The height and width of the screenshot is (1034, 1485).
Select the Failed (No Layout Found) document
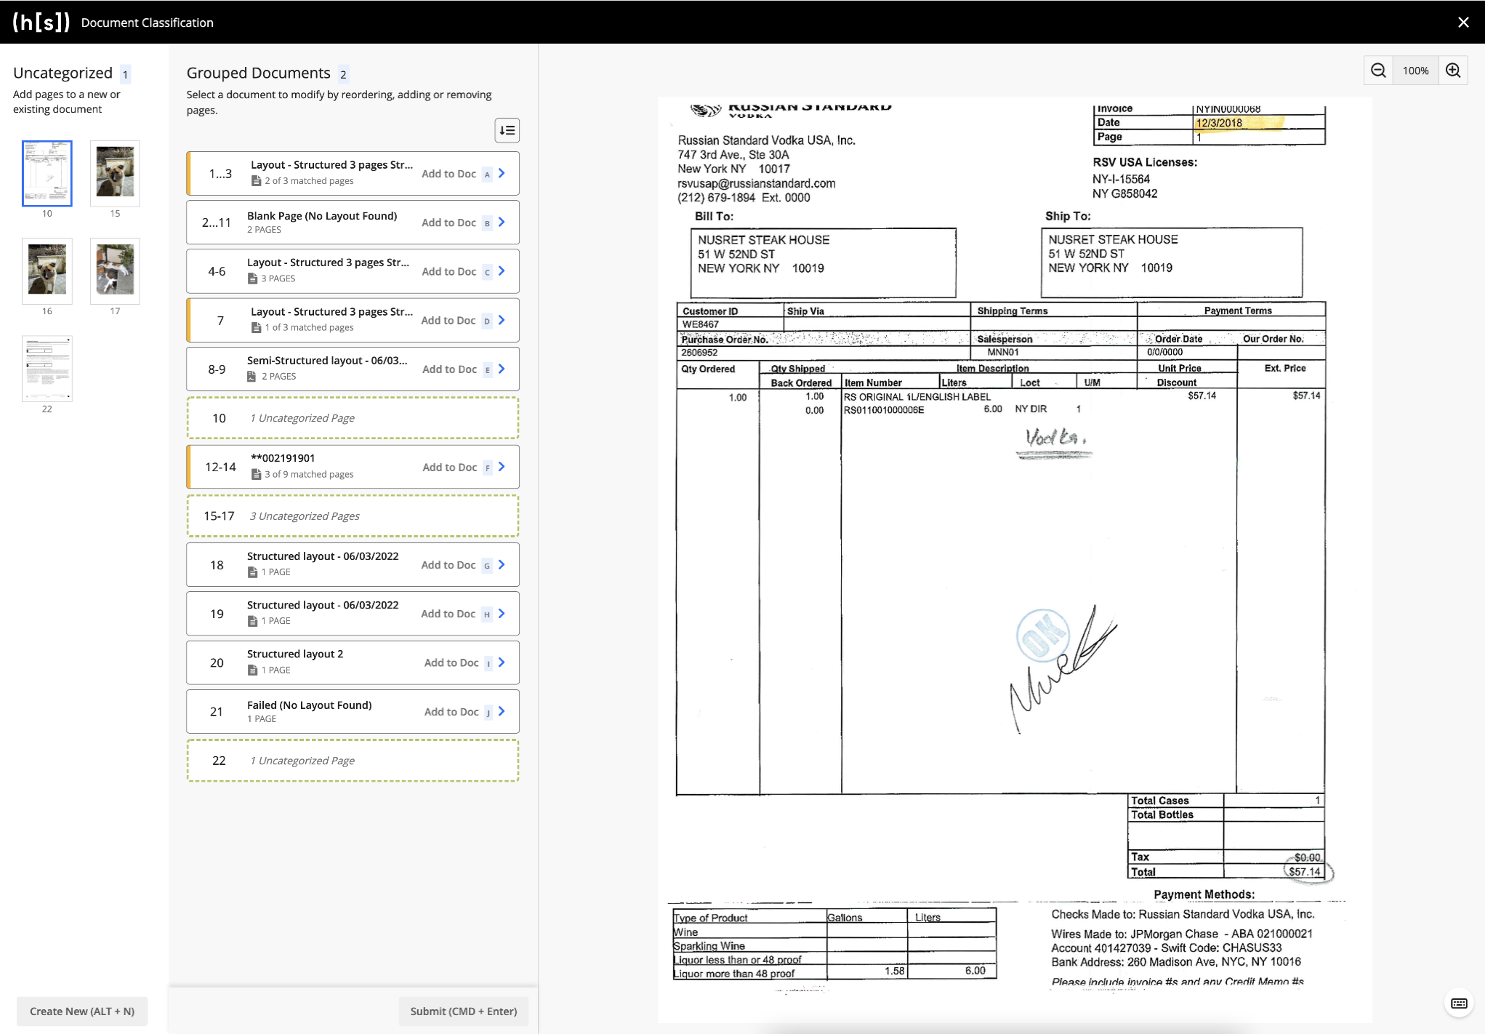coord(353,711)
